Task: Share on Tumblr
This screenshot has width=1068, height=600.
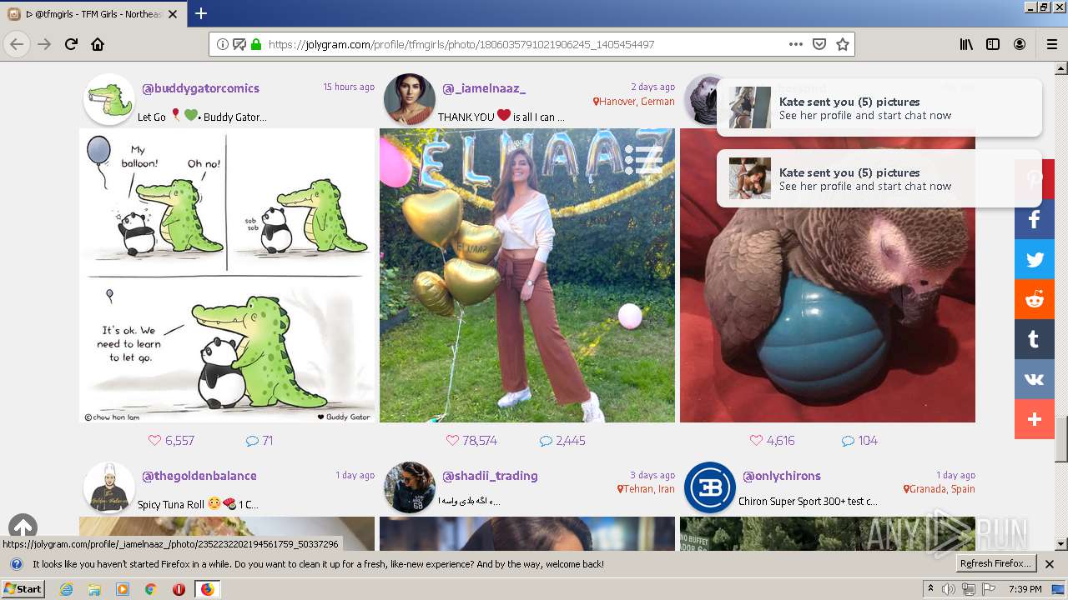Action: click(1035, 339)
